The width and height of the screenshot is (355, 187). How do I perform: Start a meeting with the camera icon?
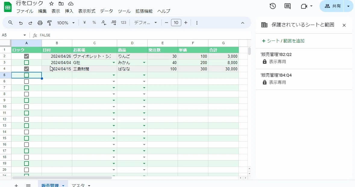click(x=304, y=6)
